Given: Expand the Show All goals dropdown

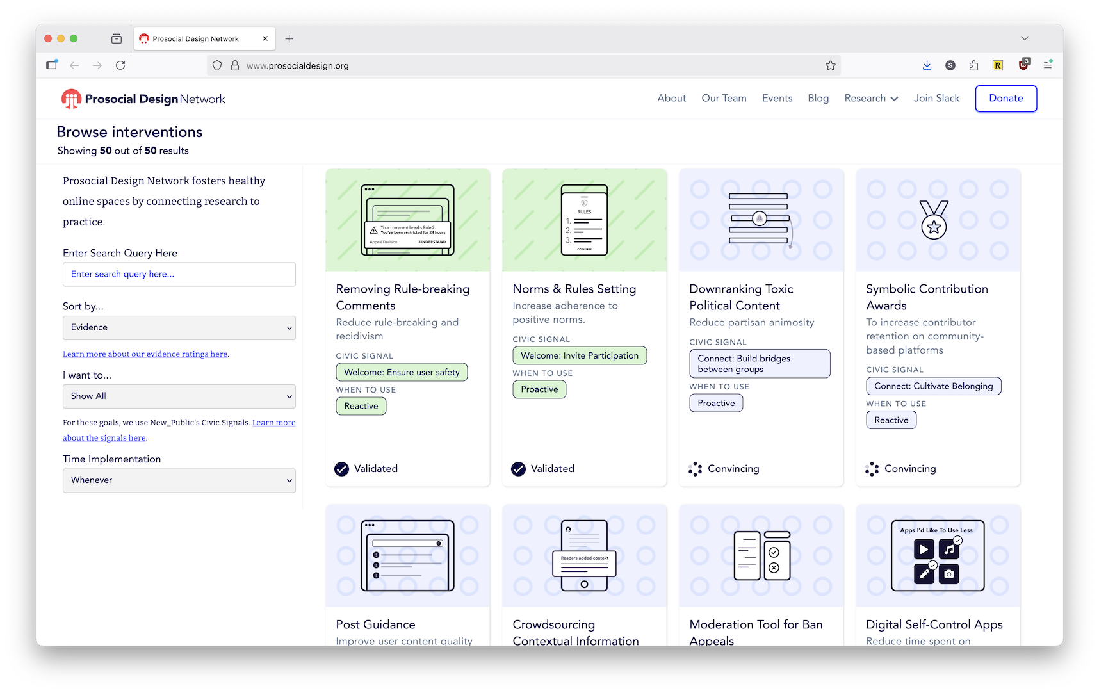Looking at the screenshot, I should [x=179, y=396].
